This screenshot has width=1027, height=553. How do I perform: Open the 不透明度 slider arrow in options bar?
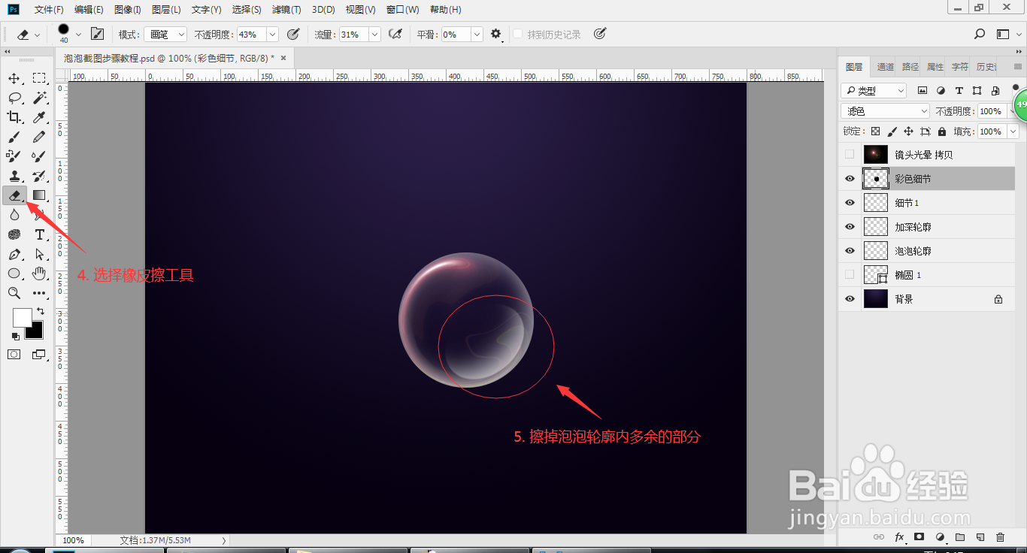[x=272, y=35]
